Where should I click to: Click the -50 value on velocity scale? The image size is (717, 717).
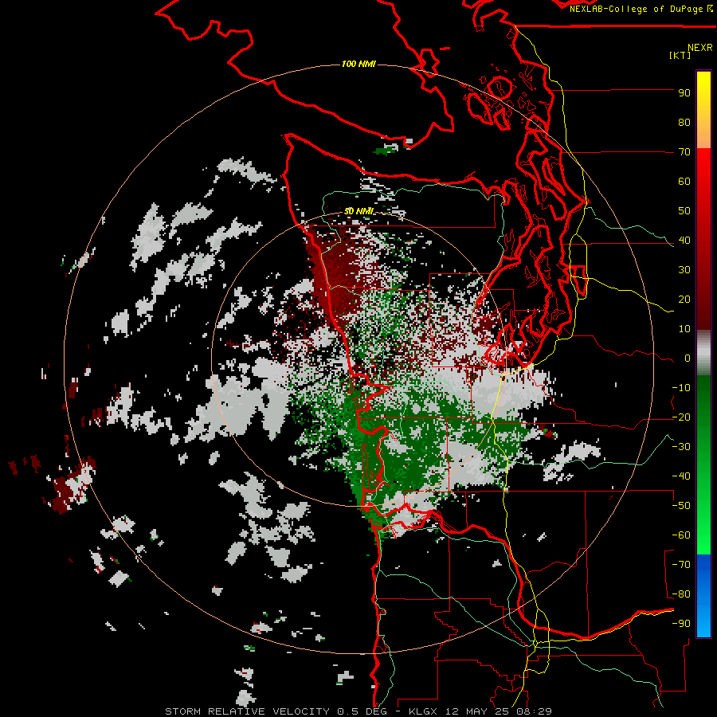pos(681,506)
